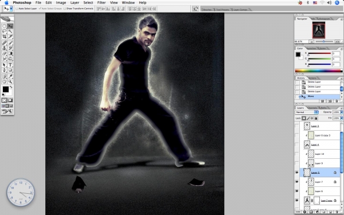Select the Gradient tool
Screen dimensions: 344x215
10,53
